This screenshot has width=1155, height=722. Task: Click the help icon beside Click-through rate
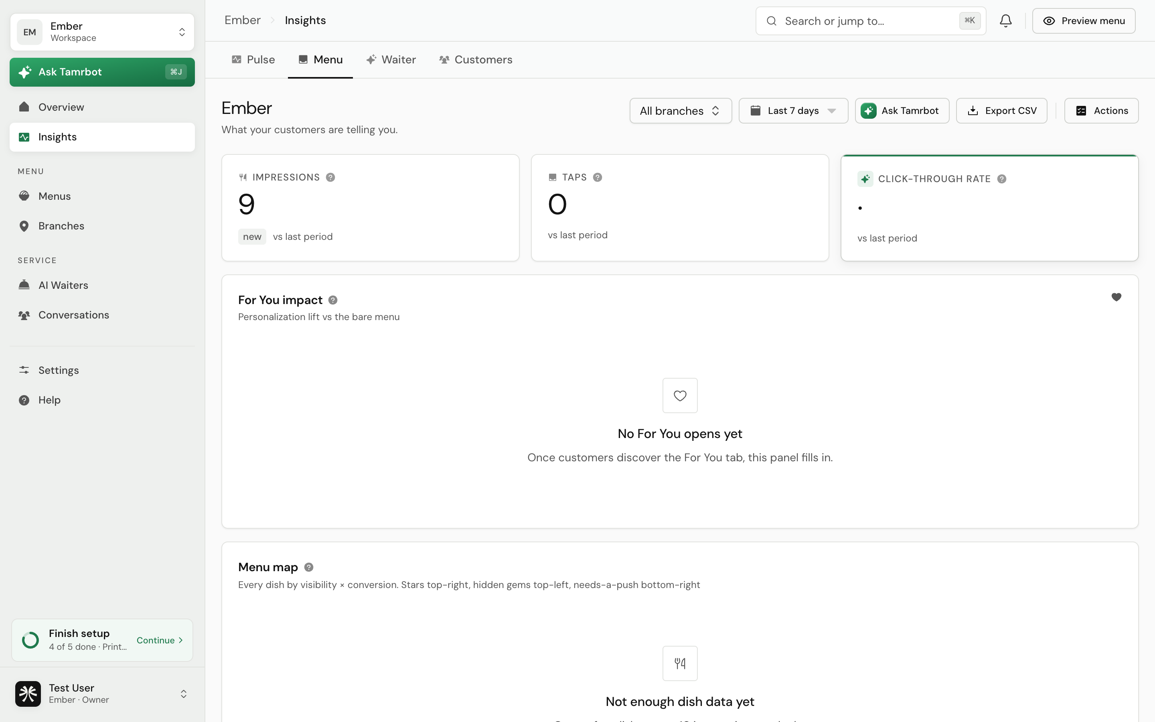1002,178
